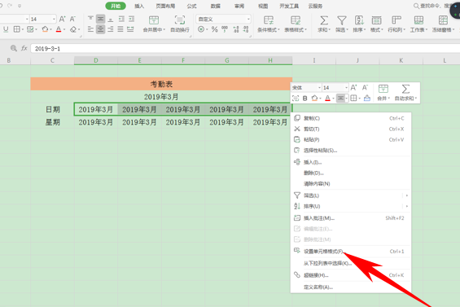Click the red Font Color A in ribbon
The height and width of the screenshot is (307, 460).
[x=59, y=29]
